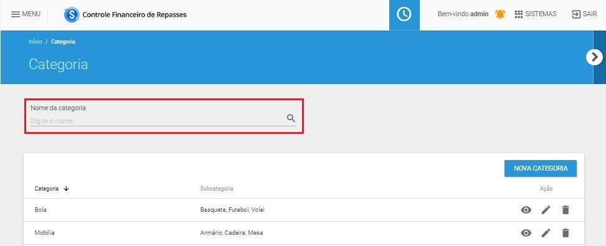Expand the side panel chevron arrow

coord(594,57)
